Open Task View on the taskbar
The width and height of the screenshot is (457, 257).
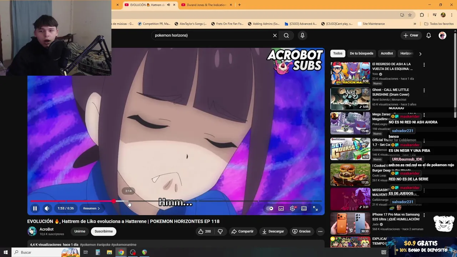pos(86,252)
